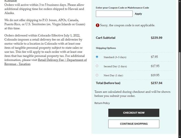Click the Continue Shopping button
The image size is (181, 138).
[x=133, y=124]
